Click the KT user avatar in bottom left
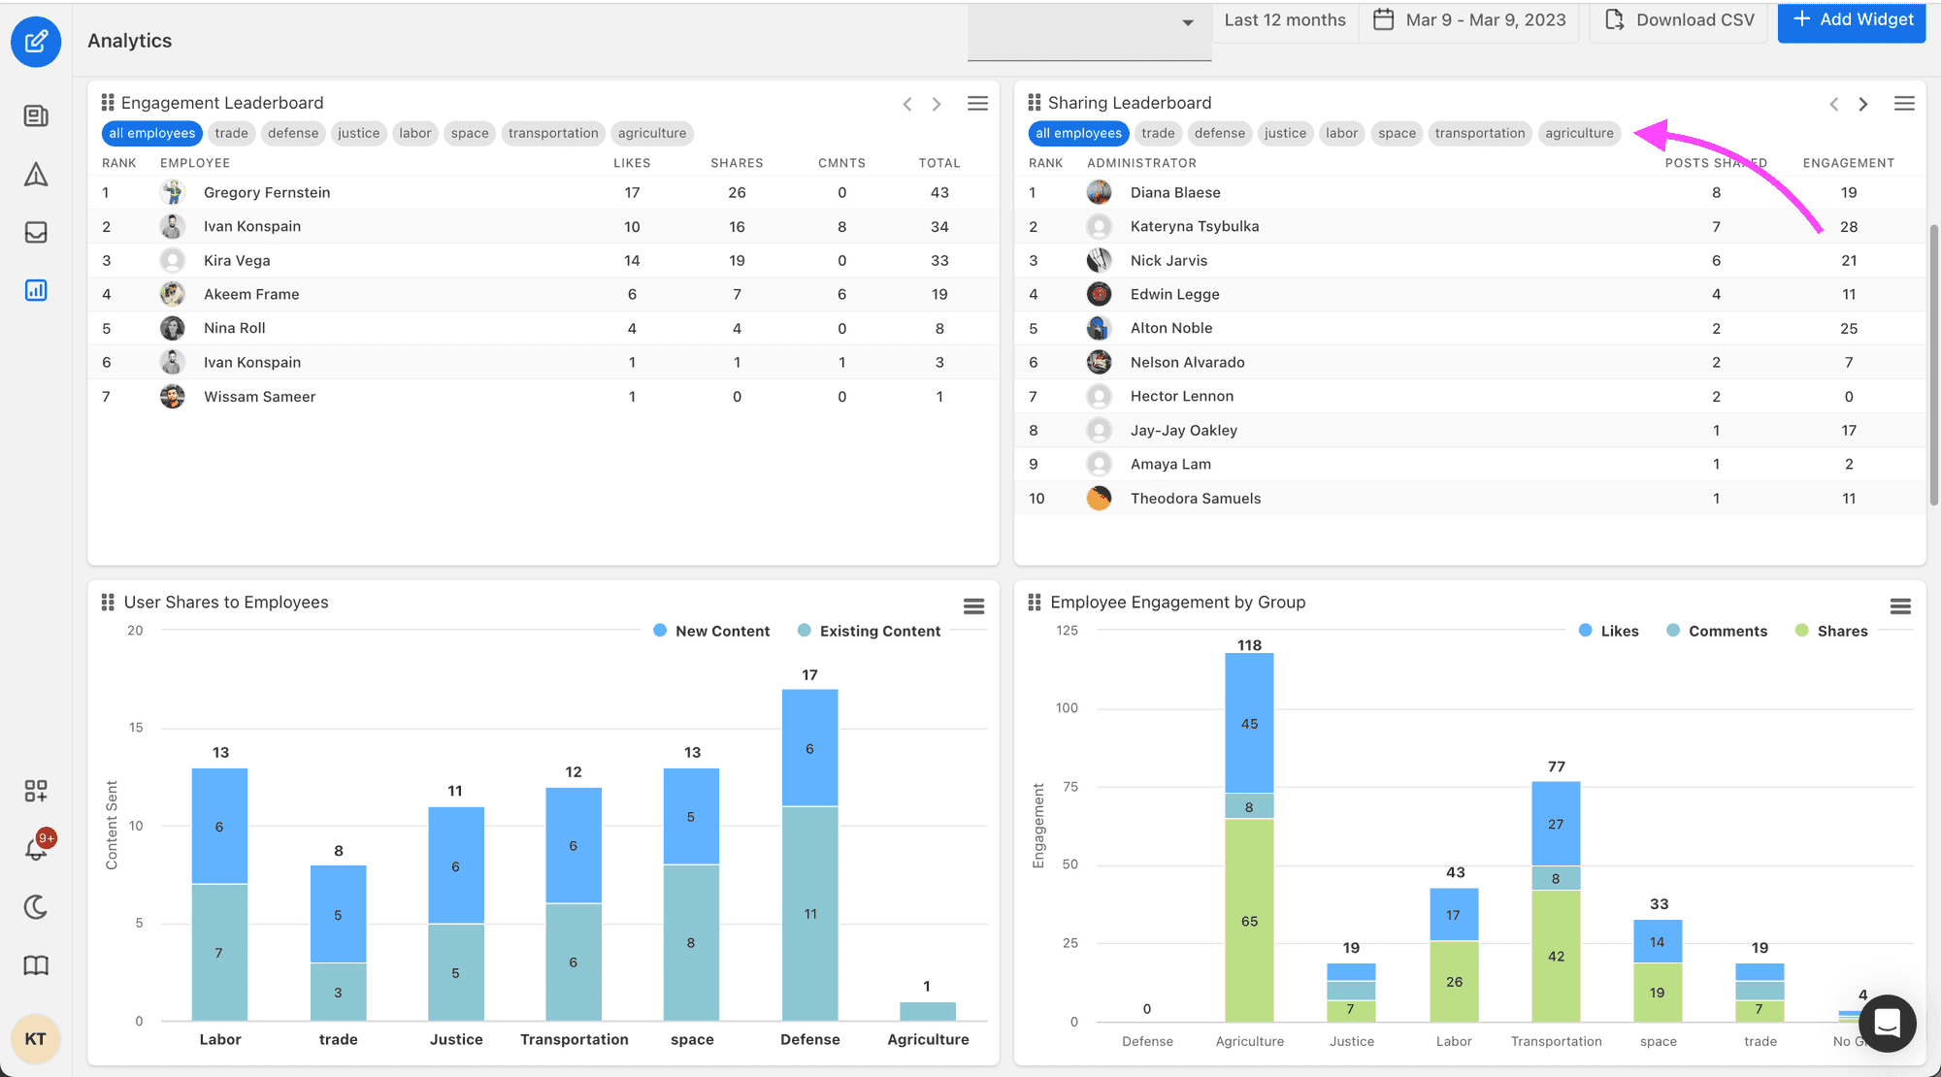This screenshot has width=1941, height=1077. coord(36,1037)
